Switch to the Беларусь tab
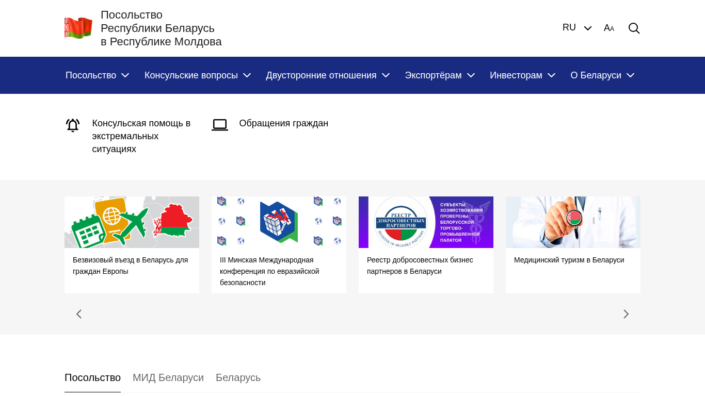 [238, 377]
